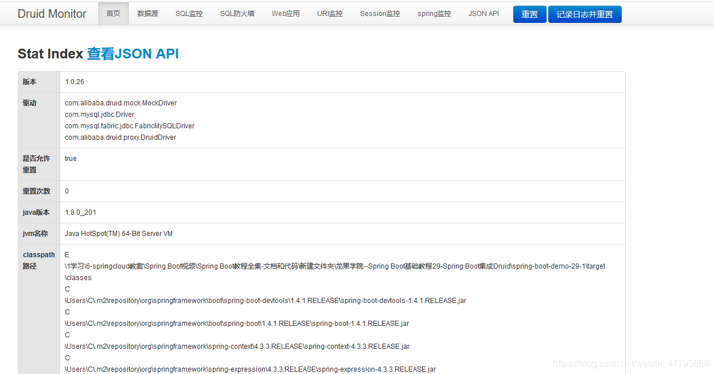Click the java版本 row label
This screenshot has height=374, width=714.
[x=36, y=212]
